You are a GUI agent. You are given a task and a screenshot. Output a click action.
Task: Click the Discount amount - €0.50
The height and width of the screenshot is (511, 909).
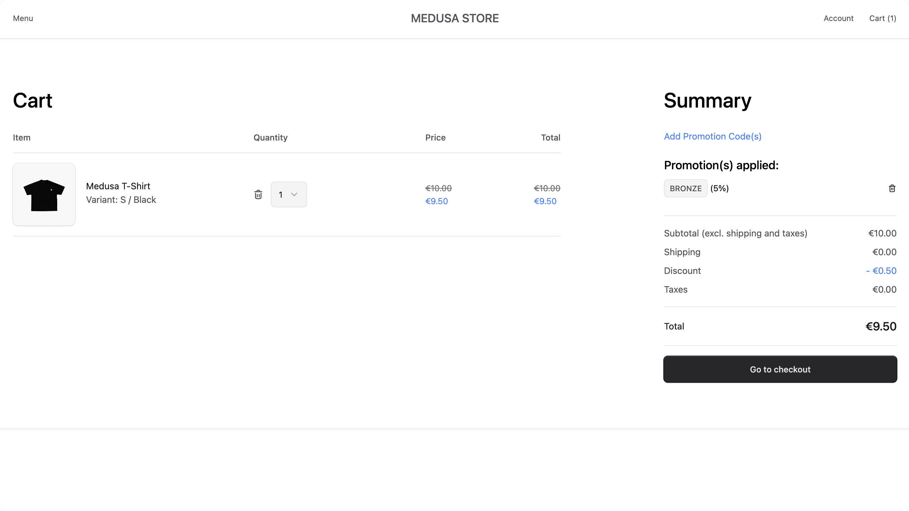881,271
